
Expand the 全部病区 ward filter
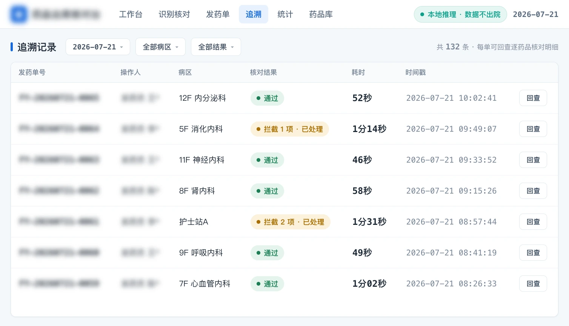[160, 47]
